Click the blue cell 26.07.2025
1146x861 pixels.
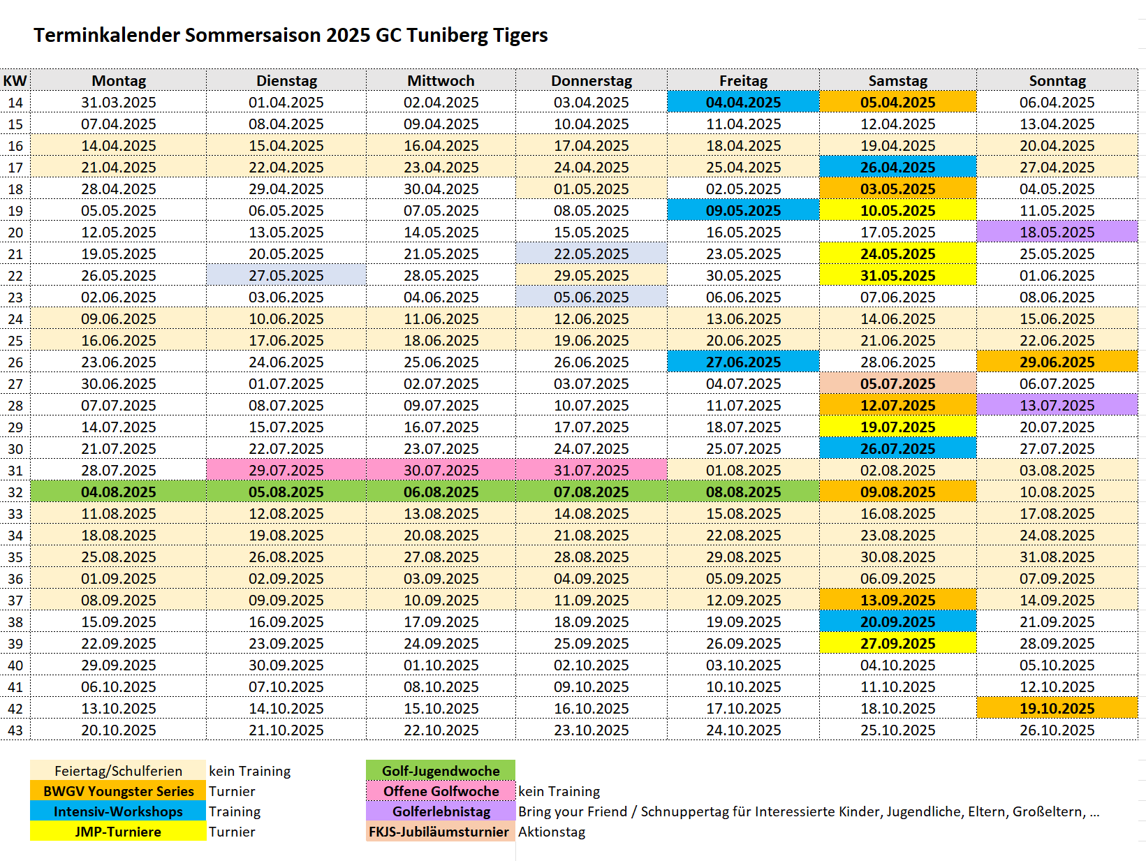(x=897, y=448)
